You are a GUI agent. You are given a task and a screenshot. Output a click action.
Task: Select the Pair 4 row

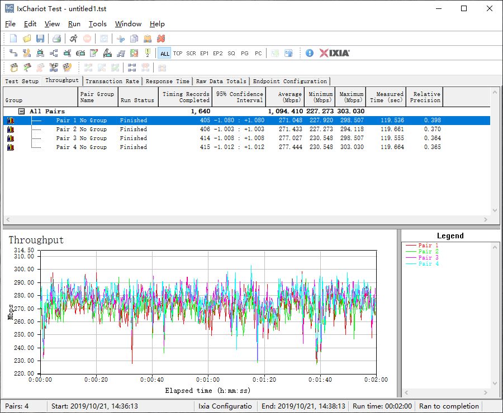[x=246, y=147]
